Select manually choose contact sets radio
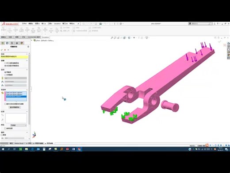The height and width of the screenshot is (173, 230). pyautogui.click(x=5, y=63)
